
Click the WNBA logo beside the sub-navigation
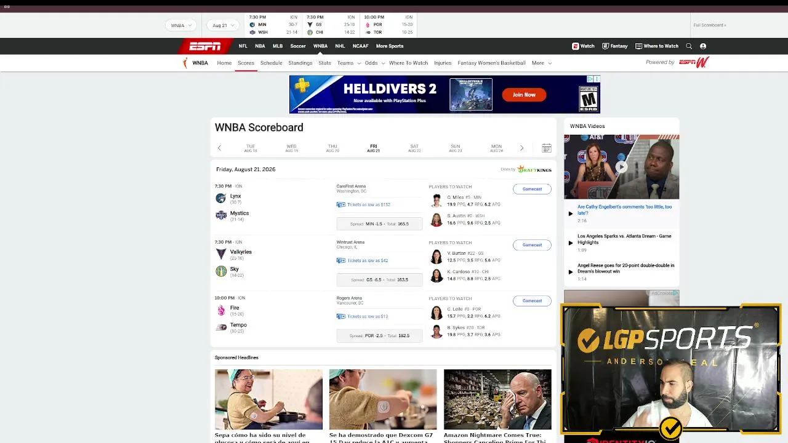(x=185, y=63)
